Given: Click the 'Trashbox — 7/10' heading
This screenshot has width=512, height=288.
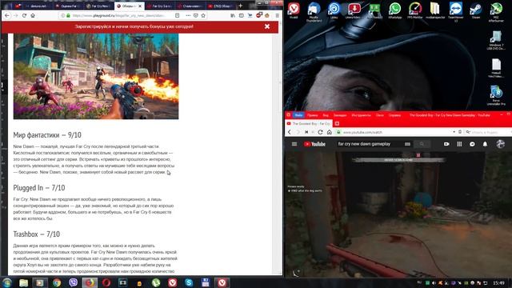Looking at the screenshot, I should coord(37,234).
